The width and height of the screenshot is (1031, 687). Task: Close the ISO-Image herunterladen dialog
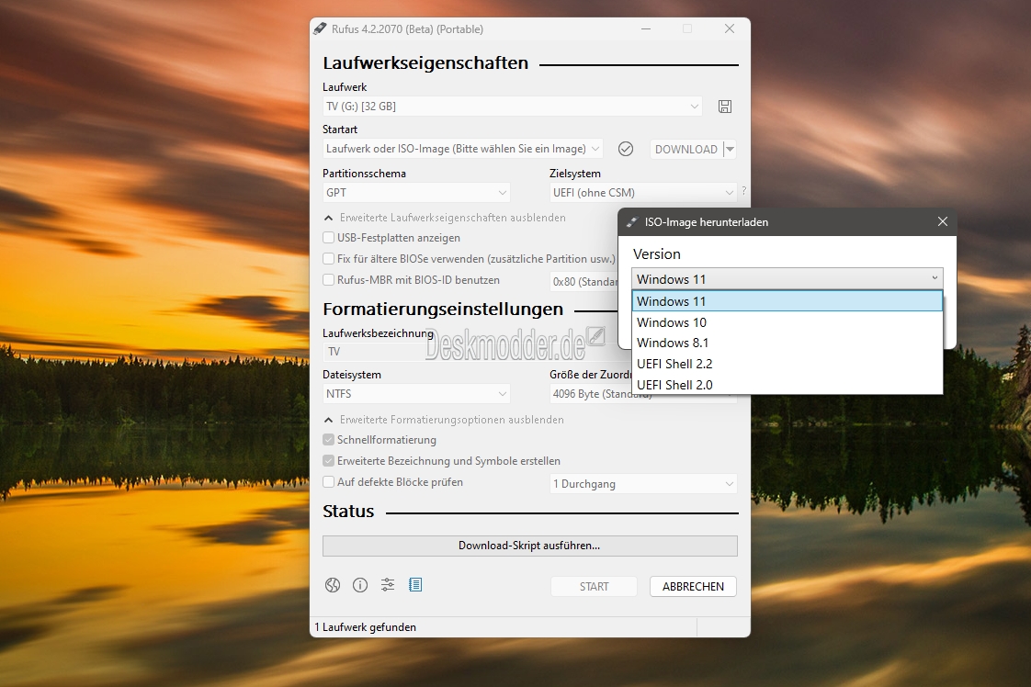tap(942, 221)
